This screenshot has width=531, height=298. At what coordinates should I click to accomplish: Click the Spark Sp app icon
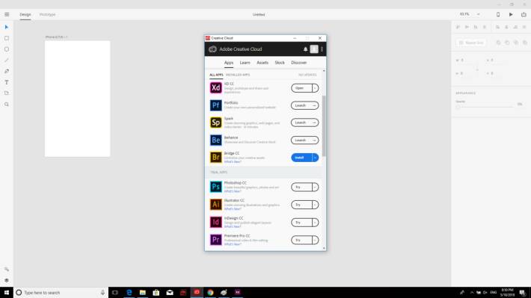point(215,122)
